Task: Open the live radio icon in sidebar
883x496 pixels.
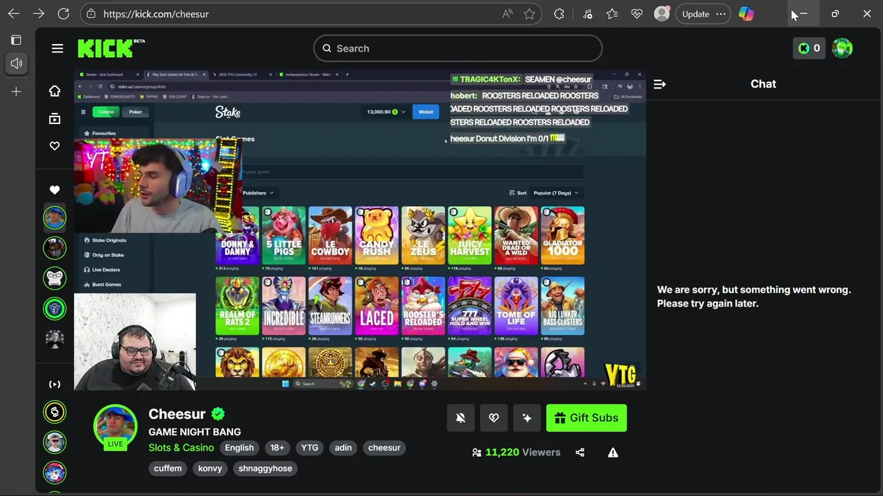Action: (54, 384)
